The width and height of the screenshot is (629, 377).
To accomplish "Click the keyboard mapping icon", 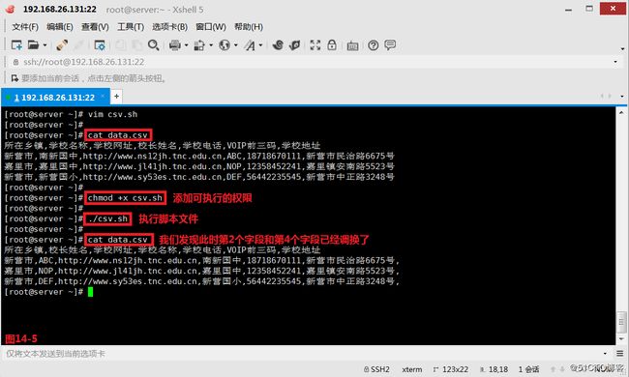I will (x=352, y=46).
